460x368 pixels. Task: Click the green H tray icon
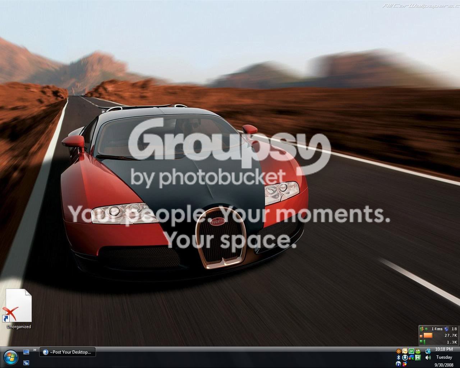pyautogui.click(x=418, y=358)
